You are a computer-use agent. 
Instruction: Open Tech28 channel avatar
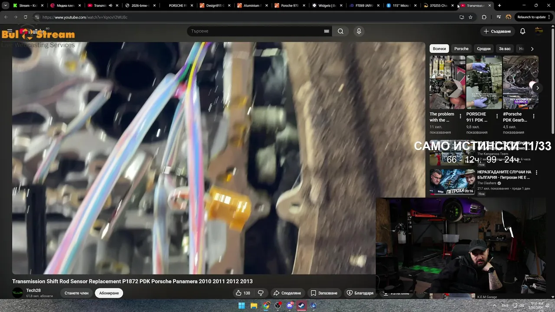[18, 293]
